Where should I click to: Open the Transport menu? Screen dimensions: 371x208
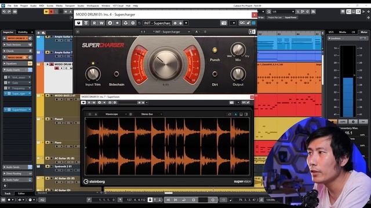[70, 6]
